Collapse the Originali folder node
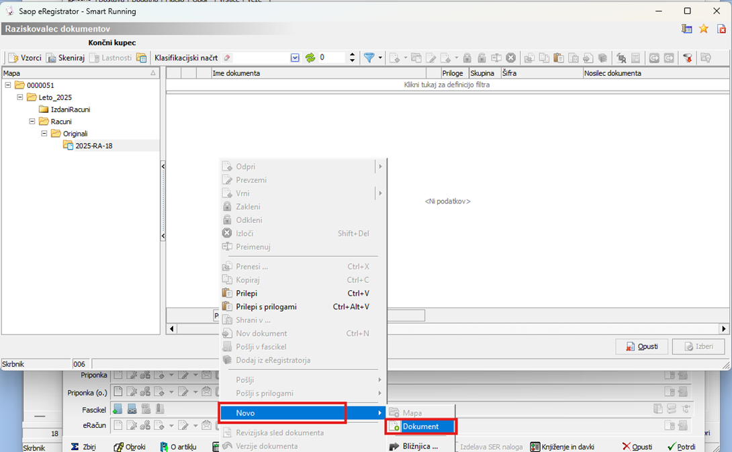Image resolution: width=732 pixels, height=452 pixels. pyautogui.click(x=44, y=134)
